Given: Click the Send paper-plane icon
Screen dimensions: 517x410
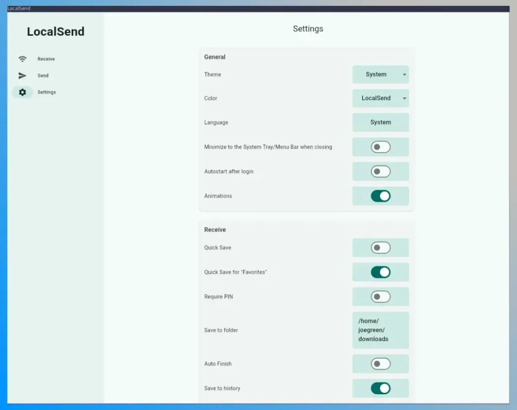Looking at the screenshot, I should (22, 76).
